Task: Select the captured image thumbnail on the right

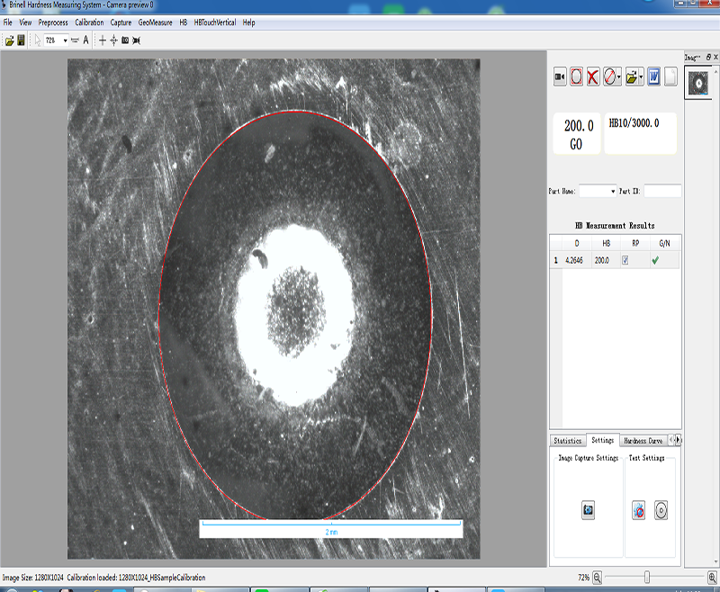Action: (x=699, y=83)
